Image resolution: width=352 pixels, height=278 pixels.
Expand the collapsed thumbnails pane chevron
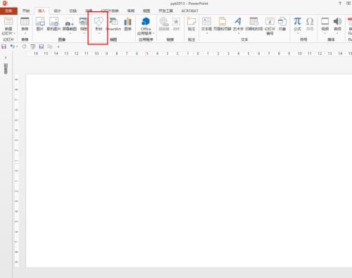point(6,58)
